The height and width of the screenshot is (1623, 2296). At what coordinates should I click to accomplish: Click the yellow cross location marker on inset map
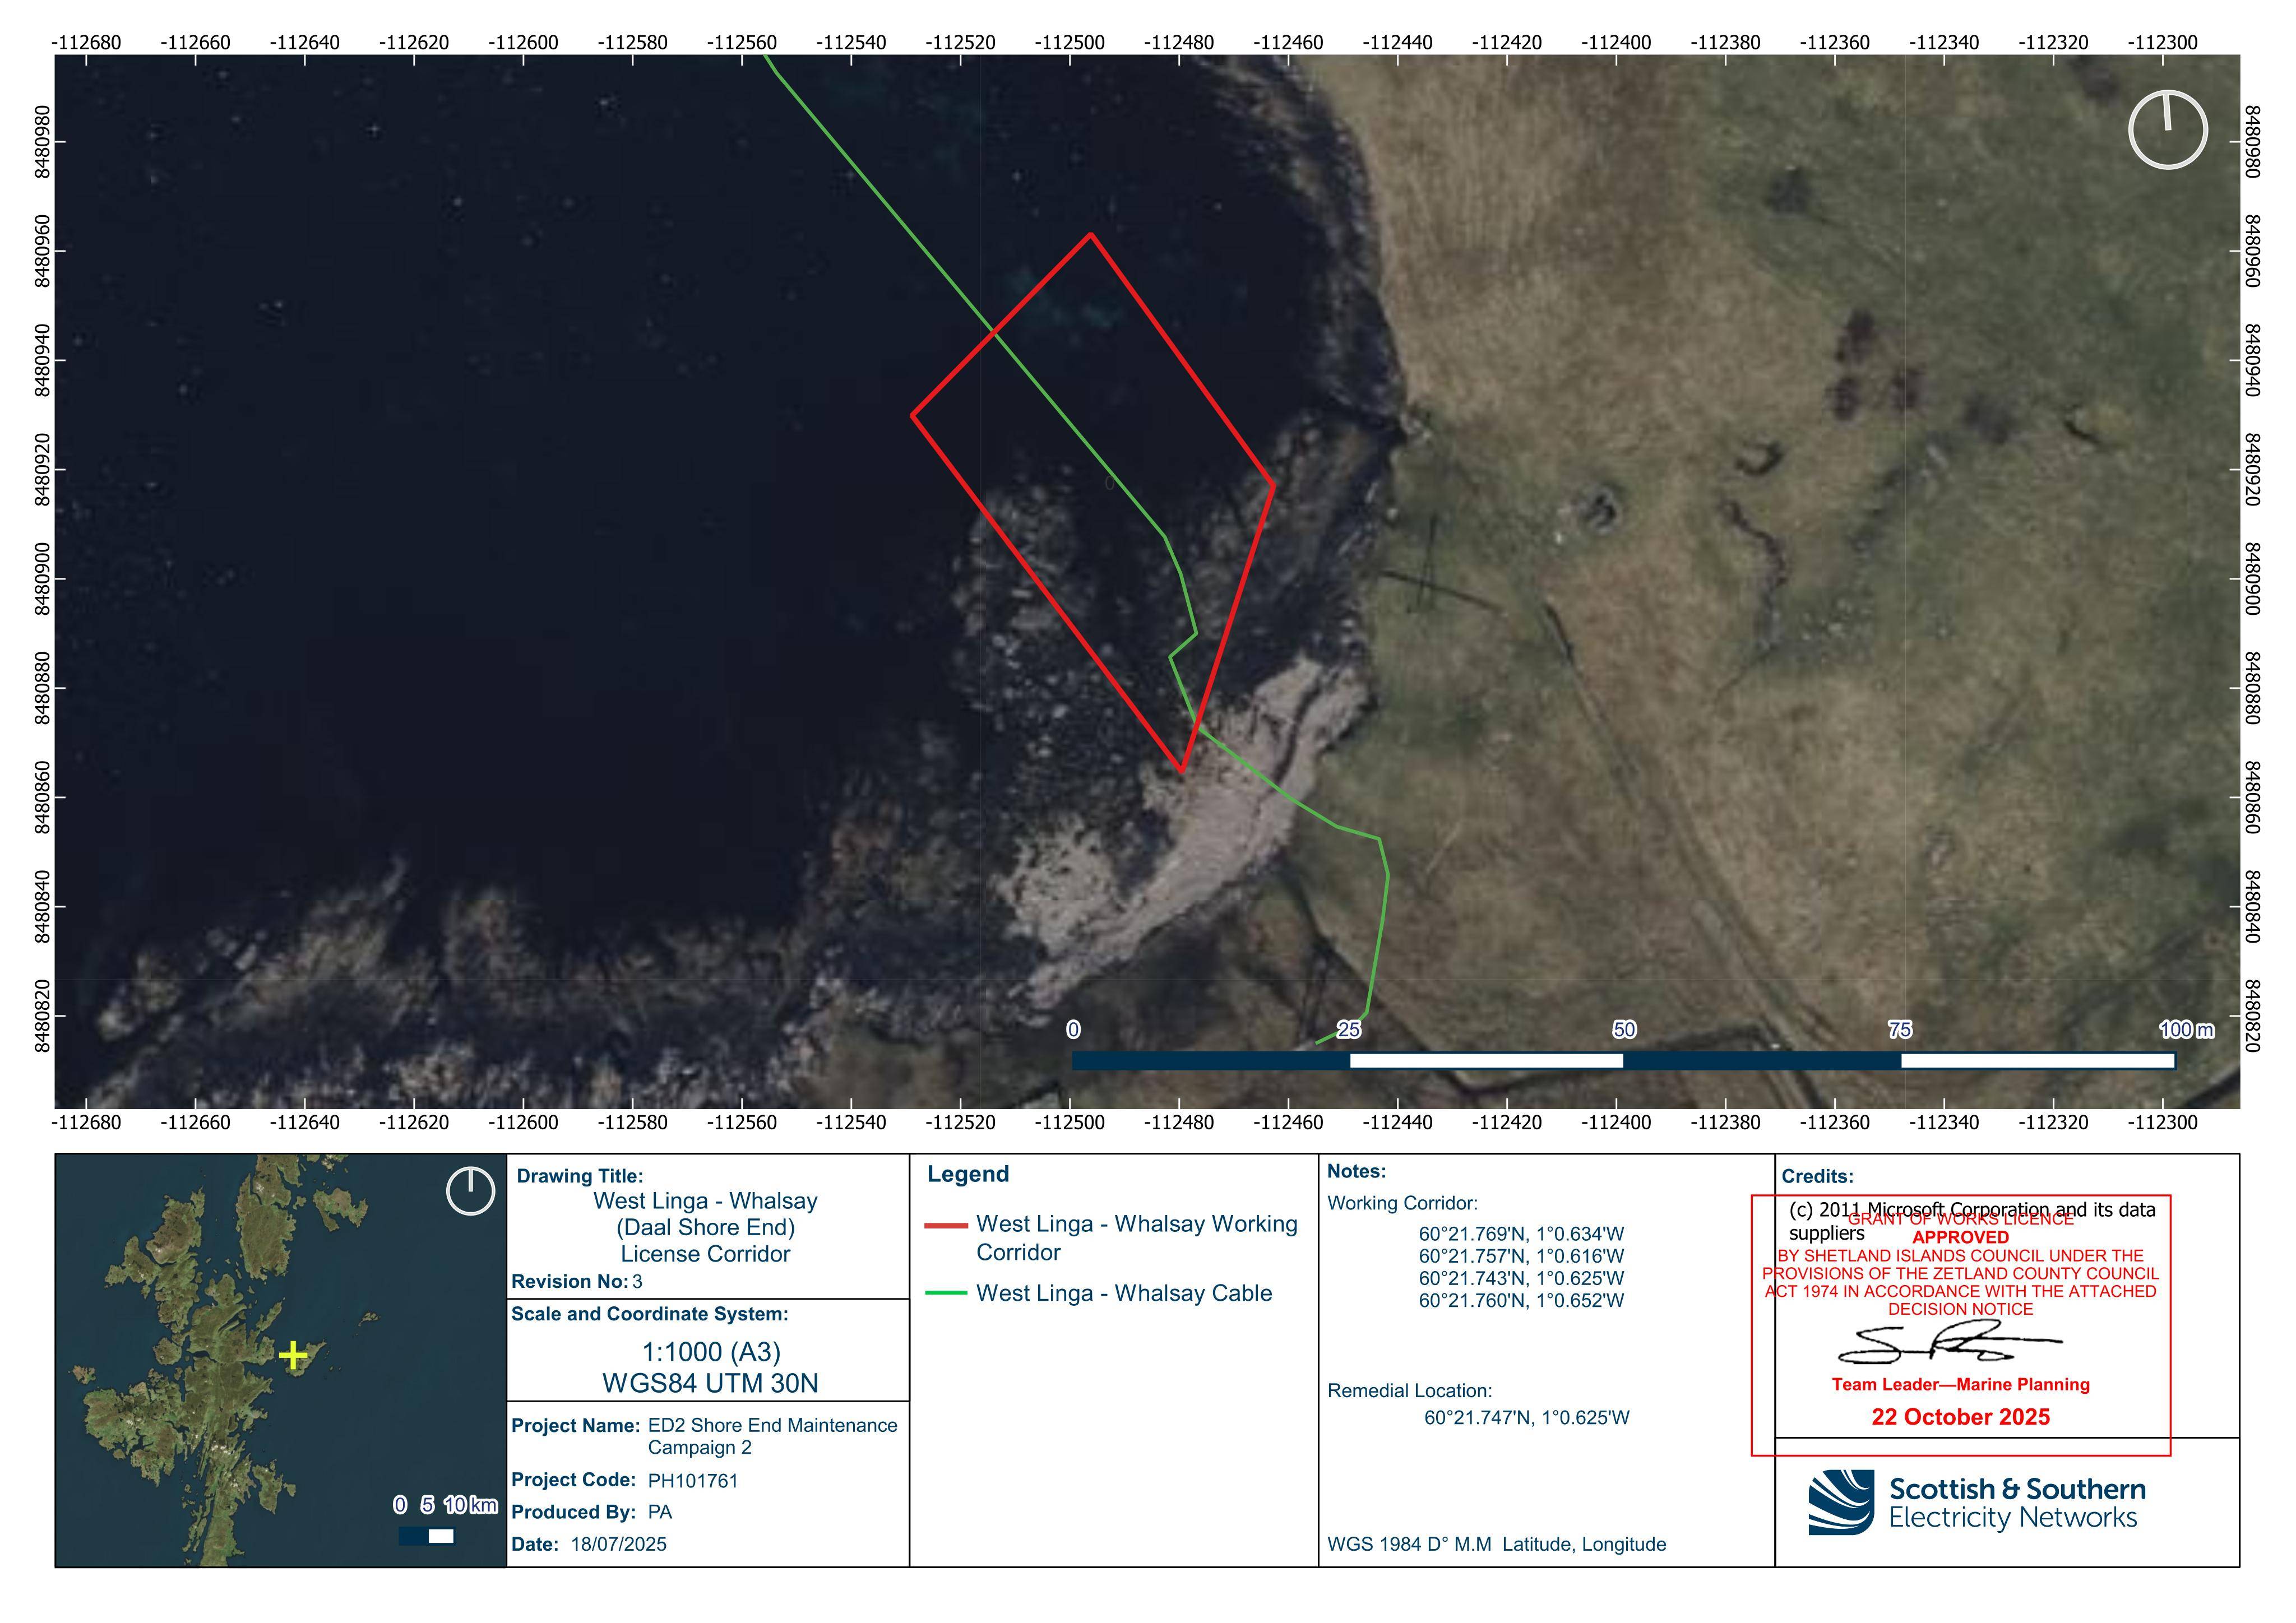pos(293,1356)
